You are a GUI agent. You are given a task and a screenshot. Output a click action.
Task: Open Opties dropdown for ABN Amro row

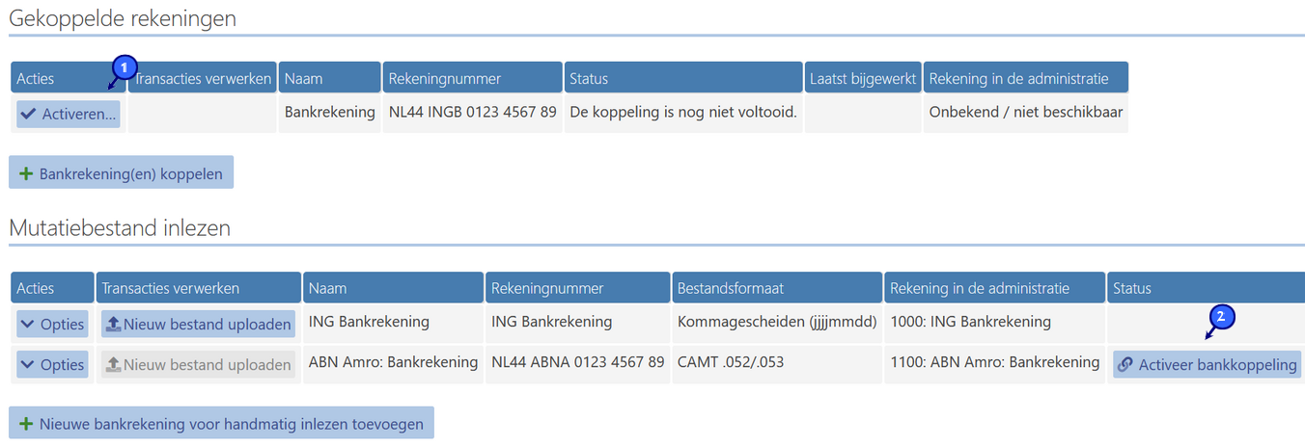52,365
